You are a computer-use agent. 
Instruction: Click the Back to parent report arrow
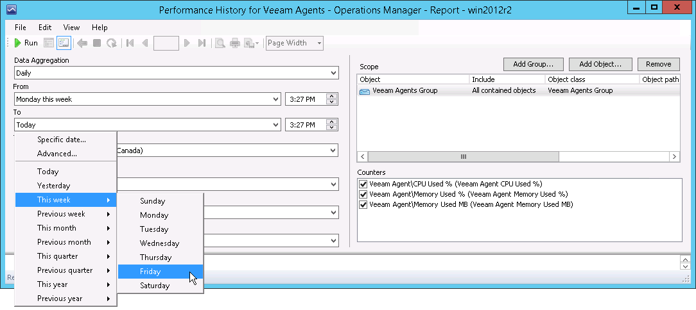(82, 43)
